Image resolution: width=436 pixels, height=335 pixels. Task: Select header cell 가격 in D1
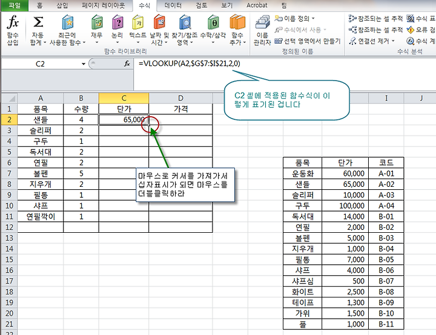coord(180,109)
